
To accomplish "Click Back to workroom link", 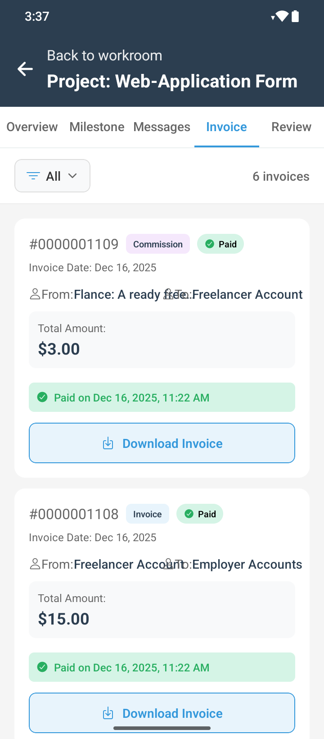I will (104, 55).
